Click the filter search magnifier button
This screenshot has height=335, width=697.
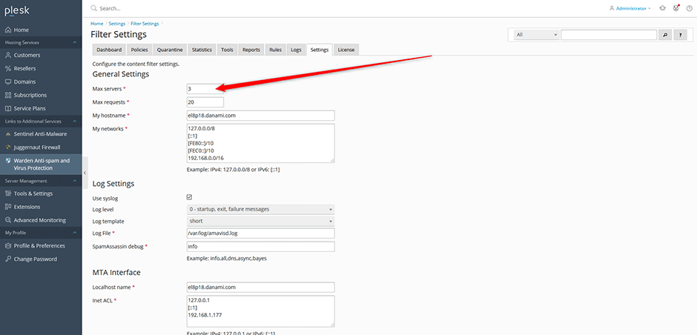665,35
